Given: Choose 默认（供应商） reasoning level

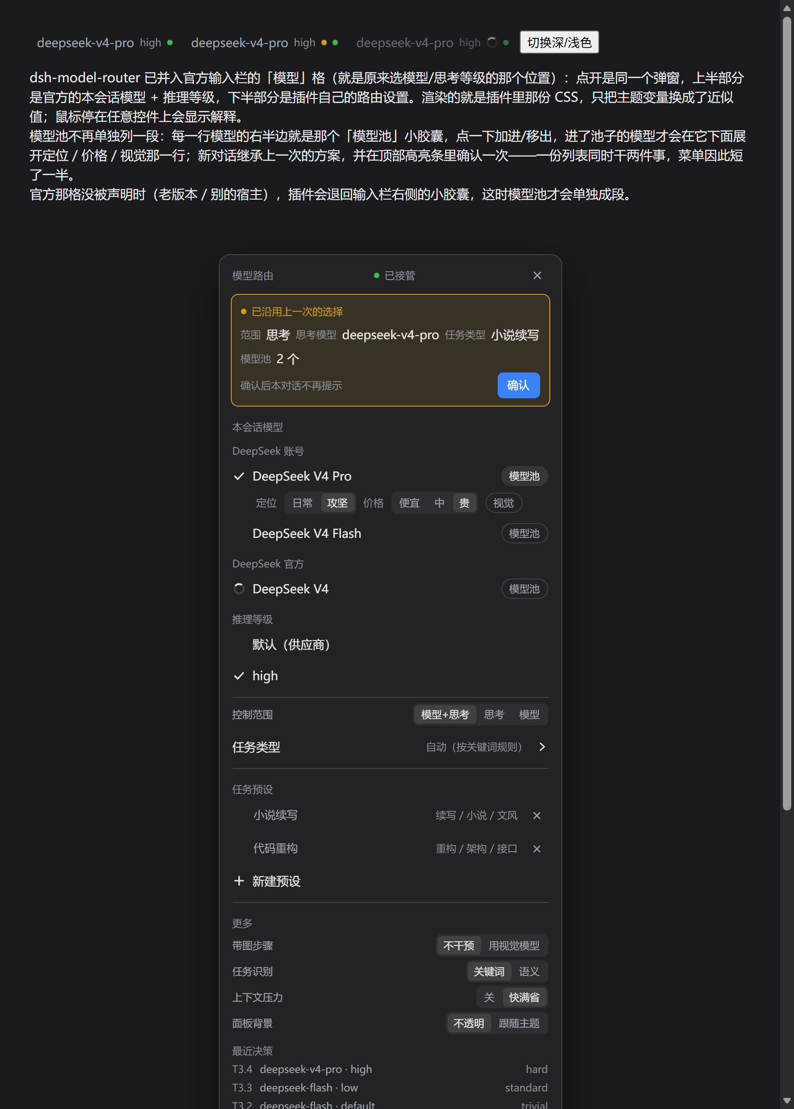Looking at the screenshot, I should point(390,645).
